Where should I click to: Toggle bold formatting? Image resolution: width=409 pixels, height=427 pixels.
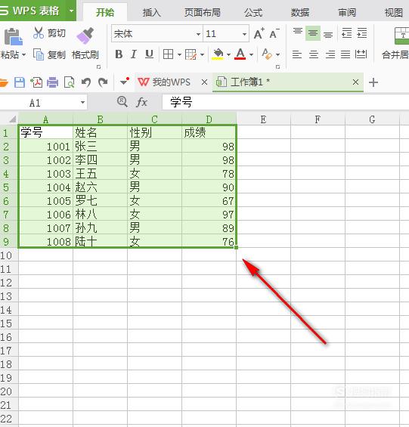pos(119,54)
